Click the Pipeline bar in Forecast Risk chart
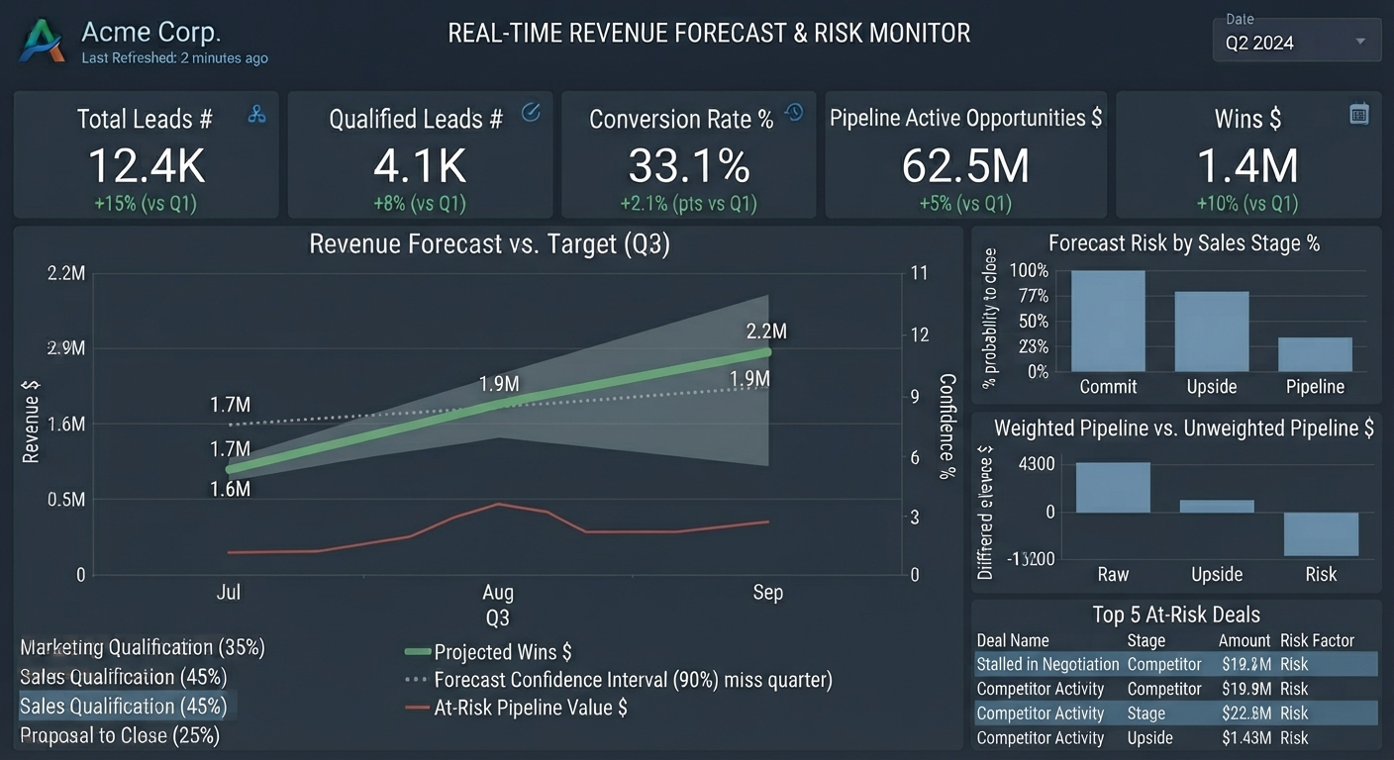The image size is (1394, 760). pyautogui.click(x=1315, y=354)
